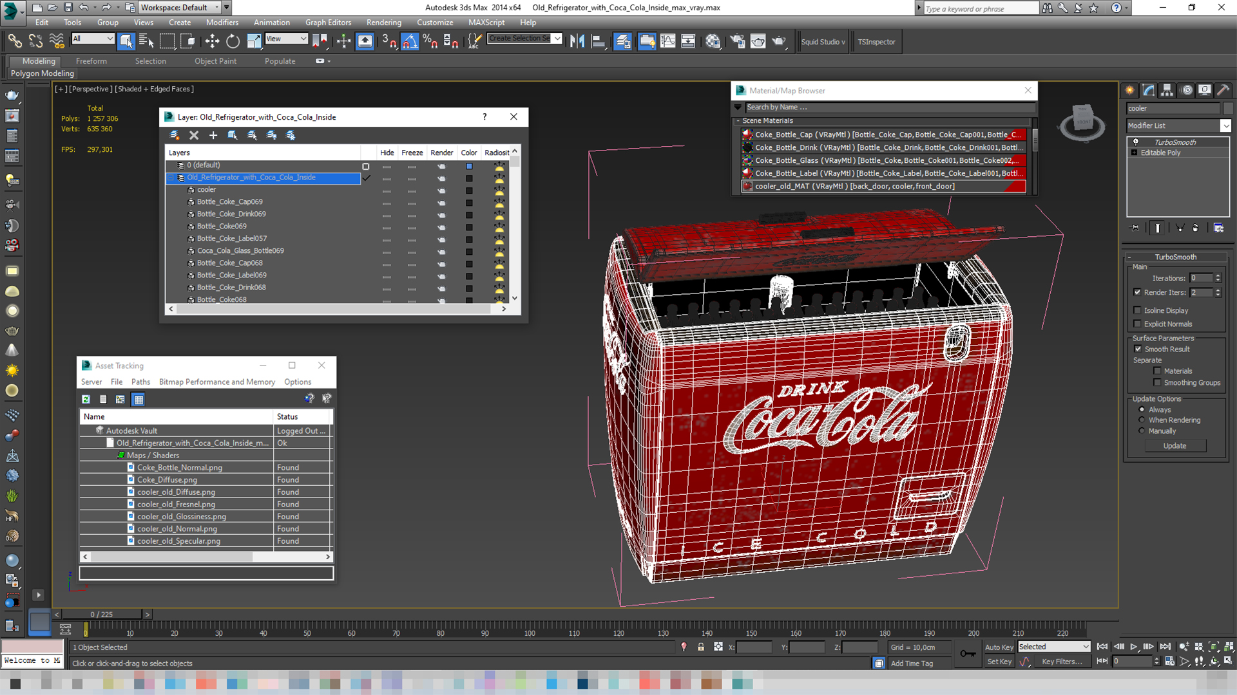Screen dimensions: 1237x695
Task: Toggle the Spinner Snap icon
Action: [x=451, y=41]
